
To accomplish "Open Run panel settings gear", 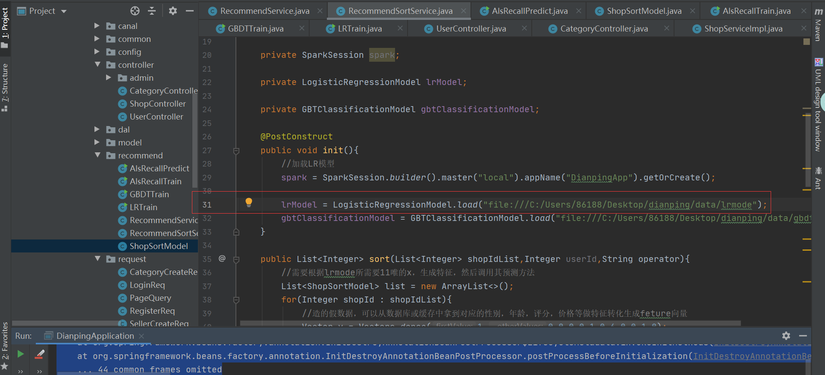I will [786, 335].
